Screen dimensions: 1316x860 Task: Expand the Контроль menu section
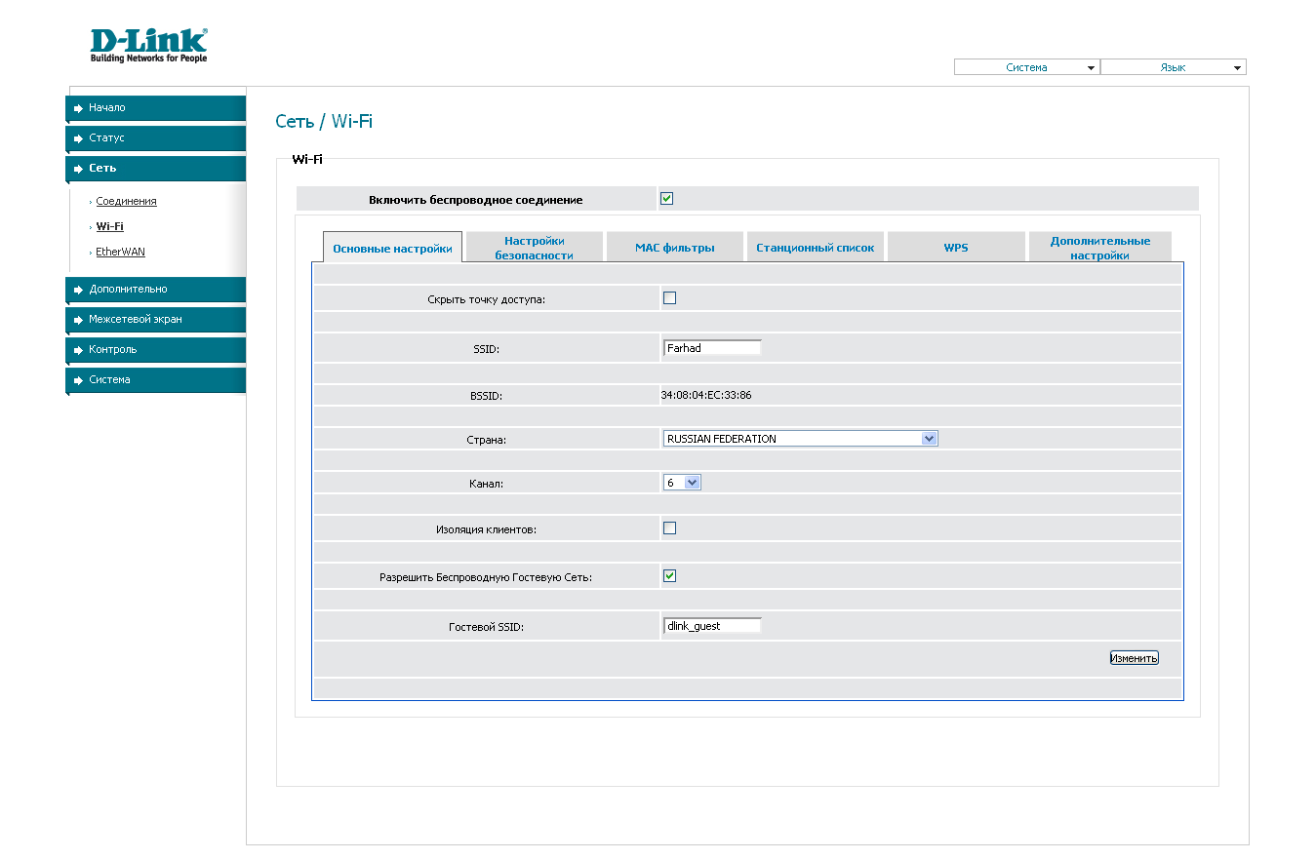pos(156,350)
